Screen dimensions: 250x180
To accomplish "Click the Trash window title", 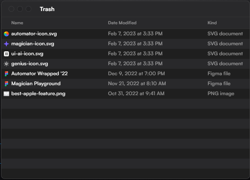I will coord(47,9).
